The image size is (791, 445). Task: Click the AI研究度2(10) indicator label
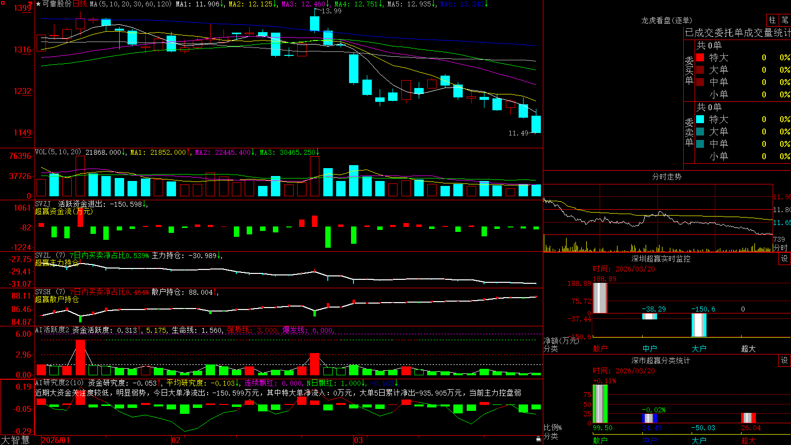click(59, 383)
